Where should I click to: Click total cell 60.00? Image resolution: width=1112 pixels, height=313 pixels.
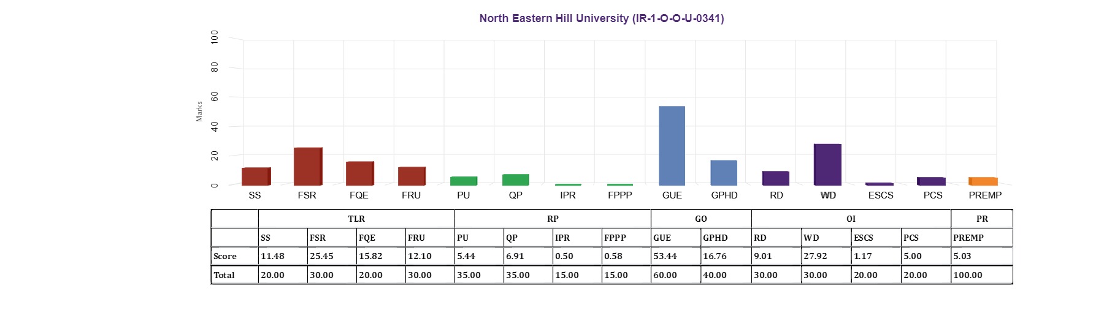676,275
